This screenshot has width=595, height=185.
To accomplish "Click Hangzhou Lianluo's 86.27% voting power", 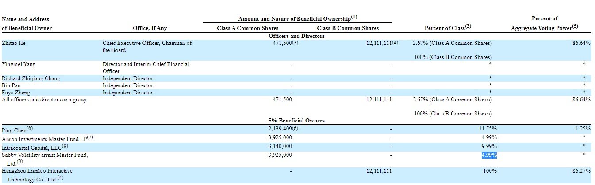I will tap(581, 171).
